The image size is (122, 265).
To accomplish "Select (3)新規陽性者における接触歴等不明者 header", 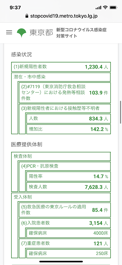I will click(65, 108).
